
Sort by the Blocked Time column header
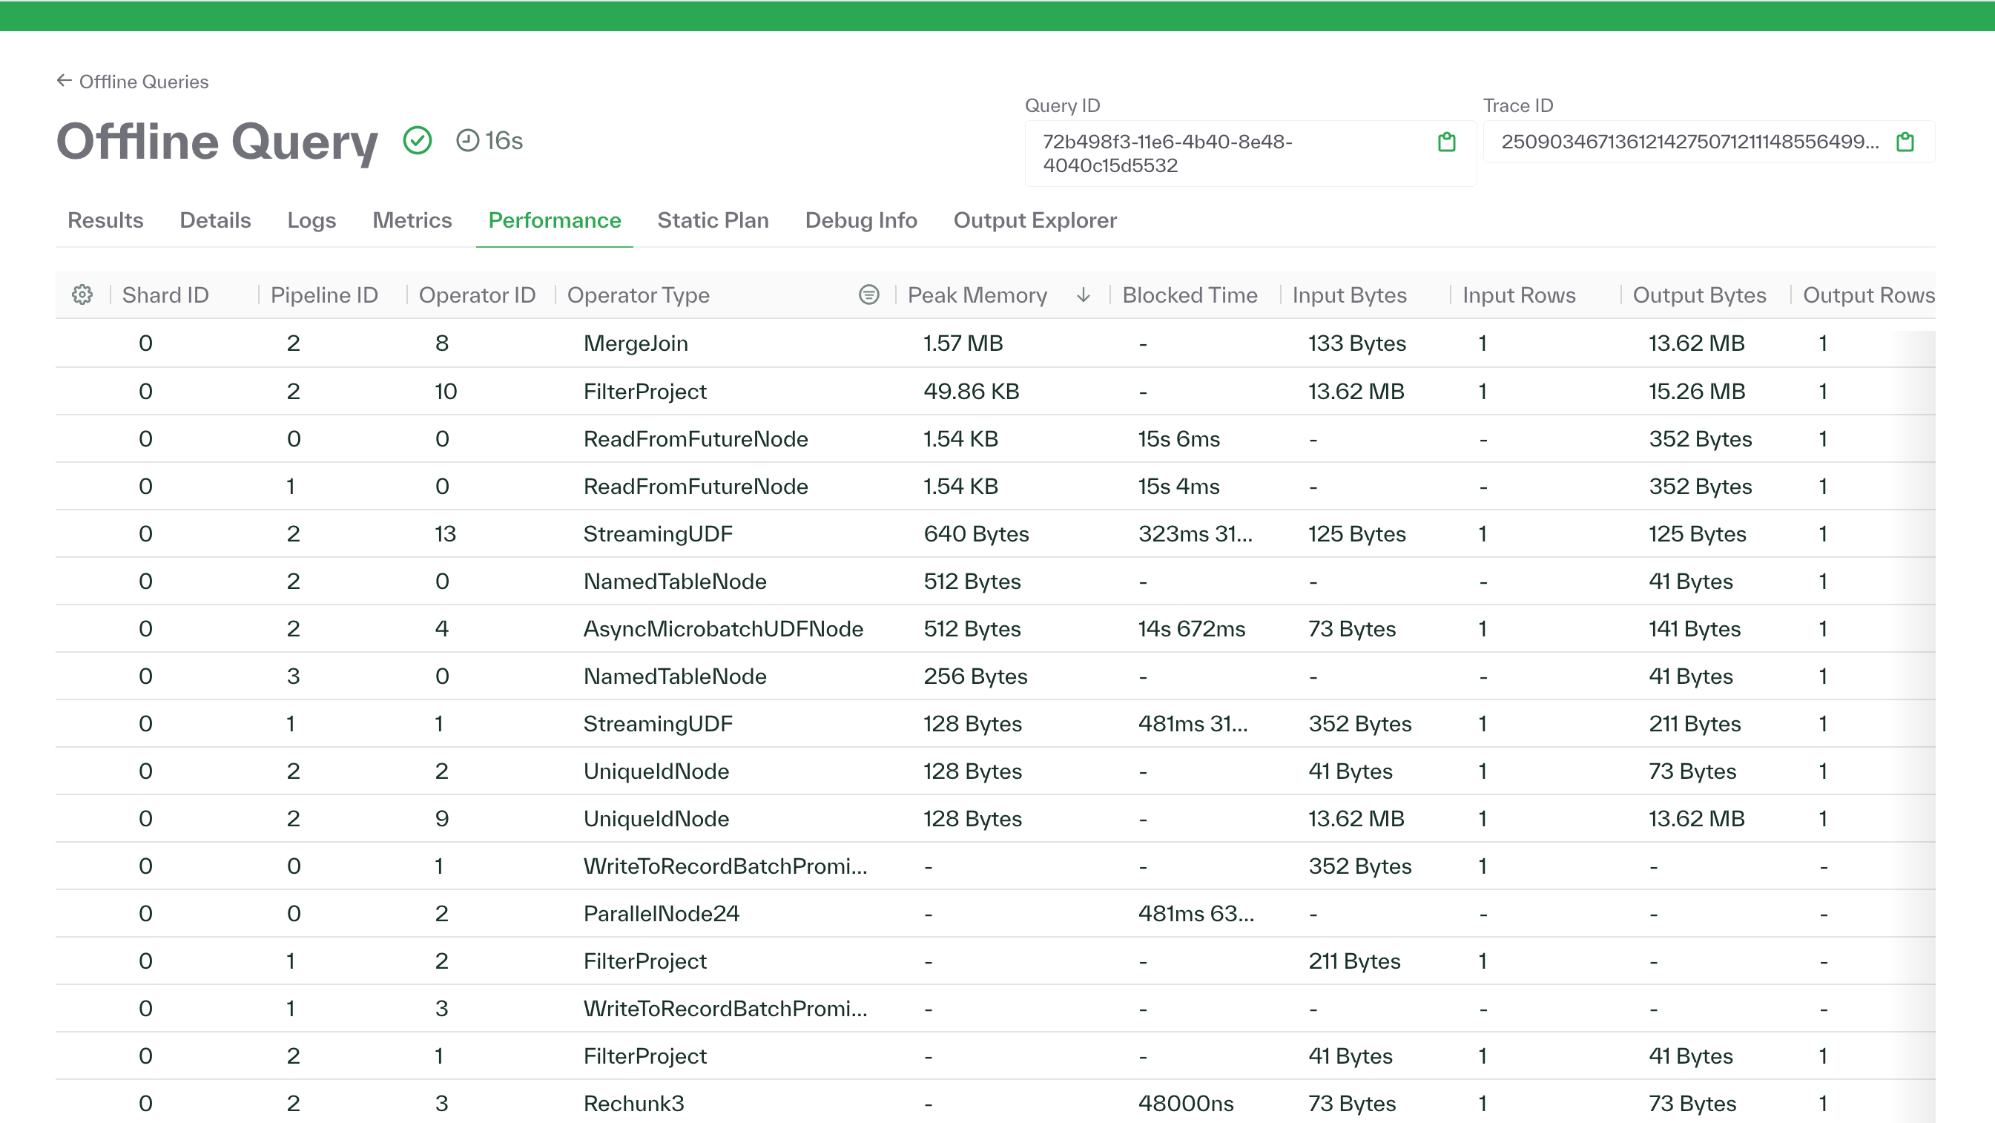pos(1190,294)
